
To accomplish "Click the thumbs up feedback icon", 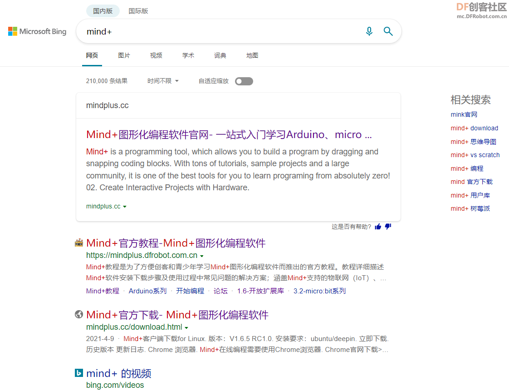I will tap(378, 227).
